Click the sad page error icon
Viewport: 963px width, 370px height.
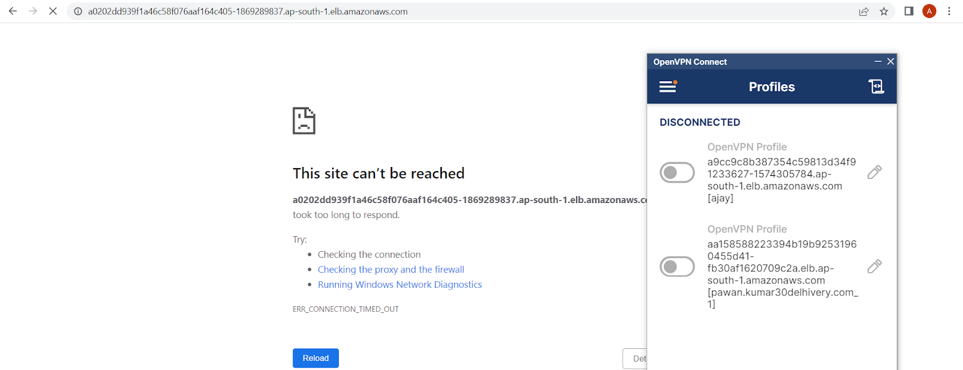(304, 121)
